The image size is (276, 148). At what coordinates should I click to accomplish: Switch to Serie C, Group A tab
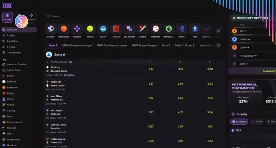coord(185,46)
